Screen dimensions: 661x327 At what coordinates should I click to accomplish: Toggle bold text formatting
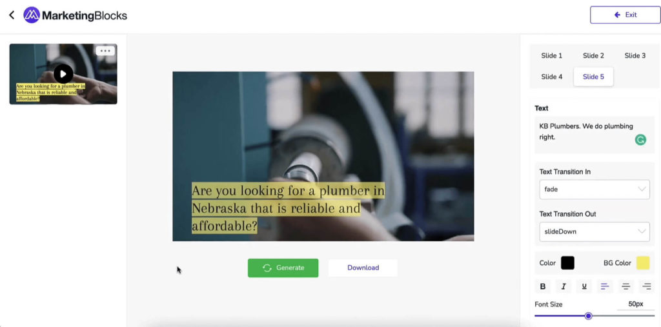tap(542, 286)
